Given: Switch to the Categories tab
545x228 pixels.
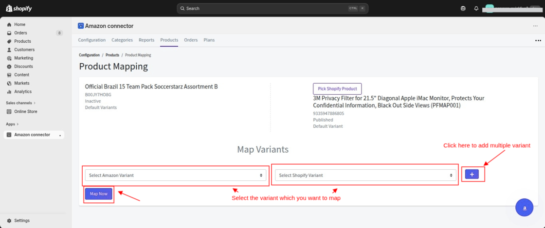Looking at the screenshot, I should click(x=122, y=40).
